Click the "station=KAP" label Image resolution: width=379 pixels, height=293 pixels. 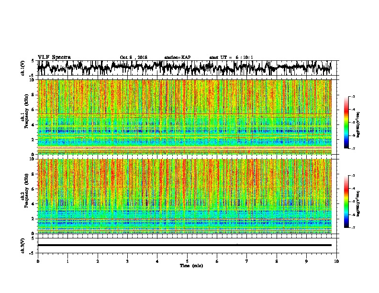tap(178, 57)
